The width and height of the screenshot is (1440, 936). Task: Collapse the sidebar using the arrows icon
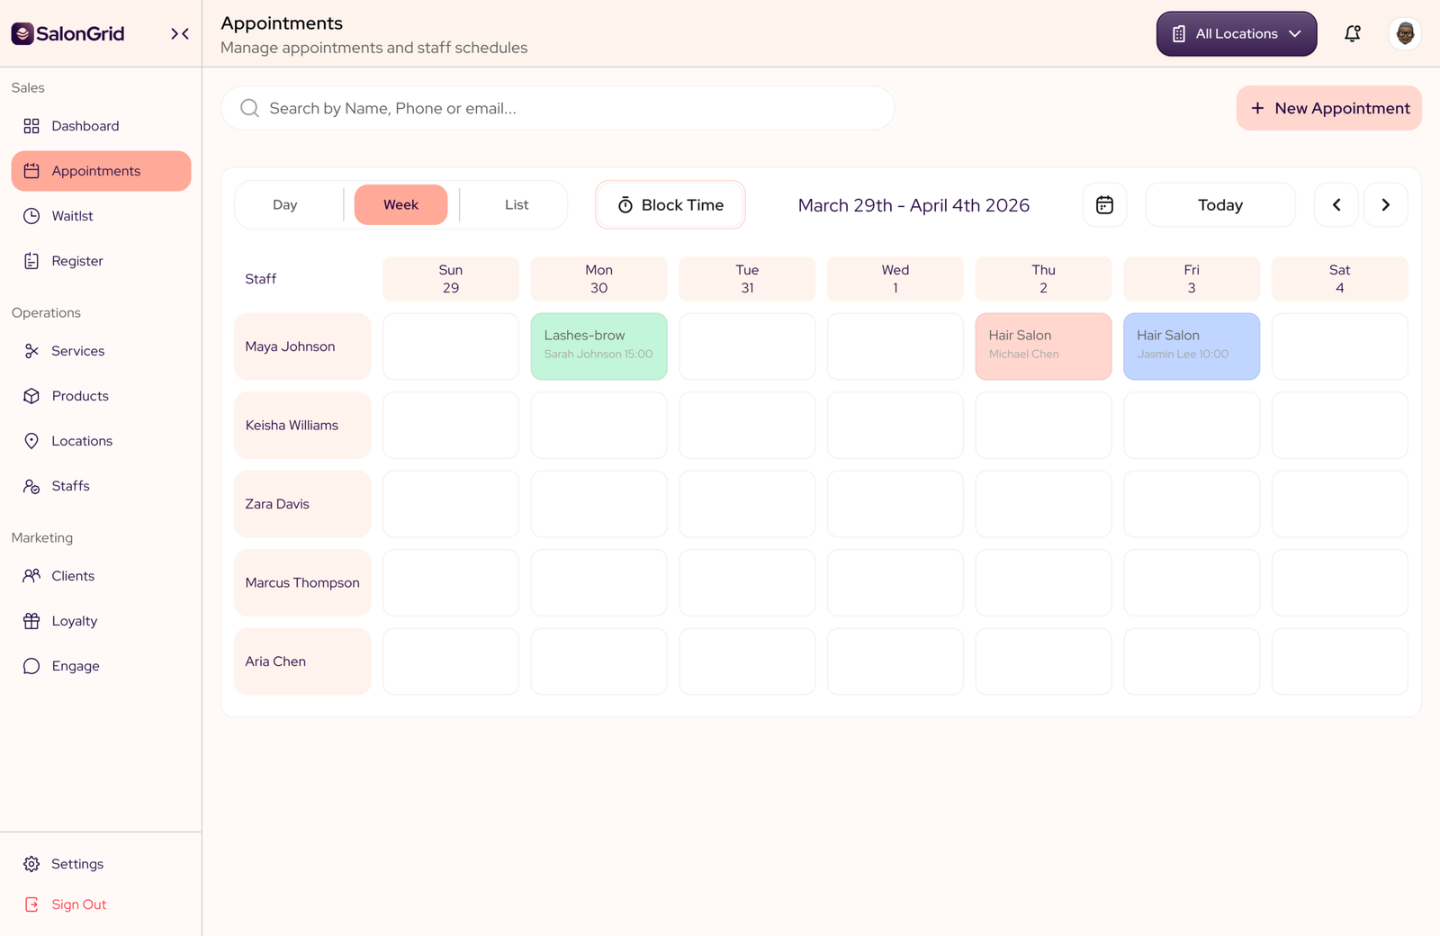pyautogui.click(x=180, y=34)
